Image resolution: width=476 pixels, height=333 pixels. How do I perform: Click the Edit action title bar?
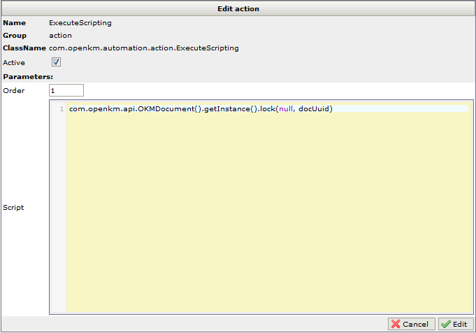(x=238, y=9)
